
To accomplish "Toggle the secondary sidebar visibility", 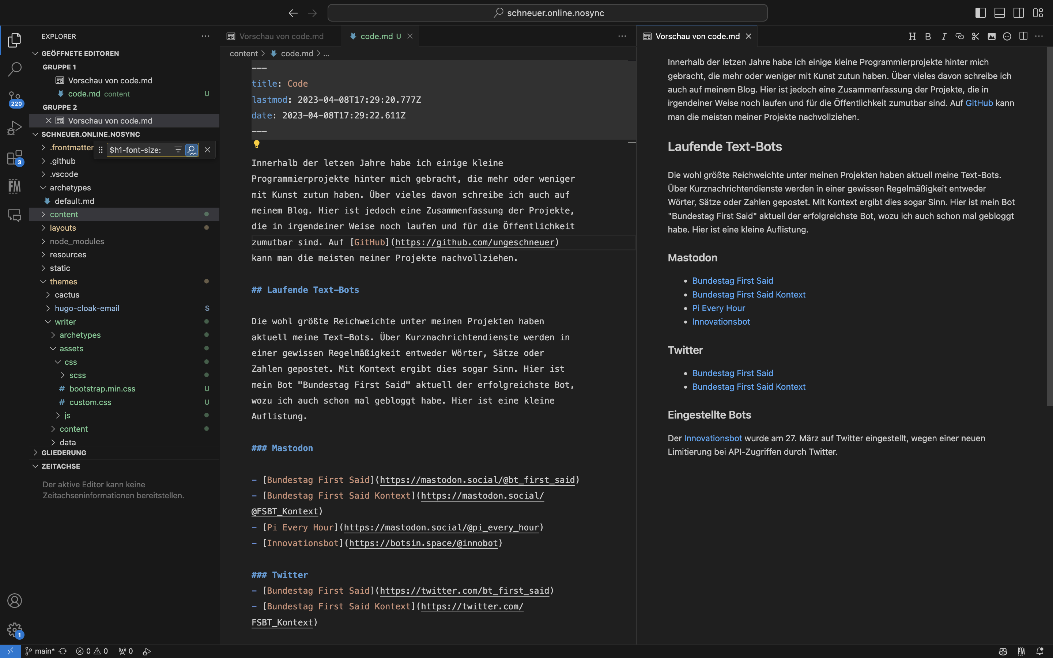I will tap(1018, 13).
